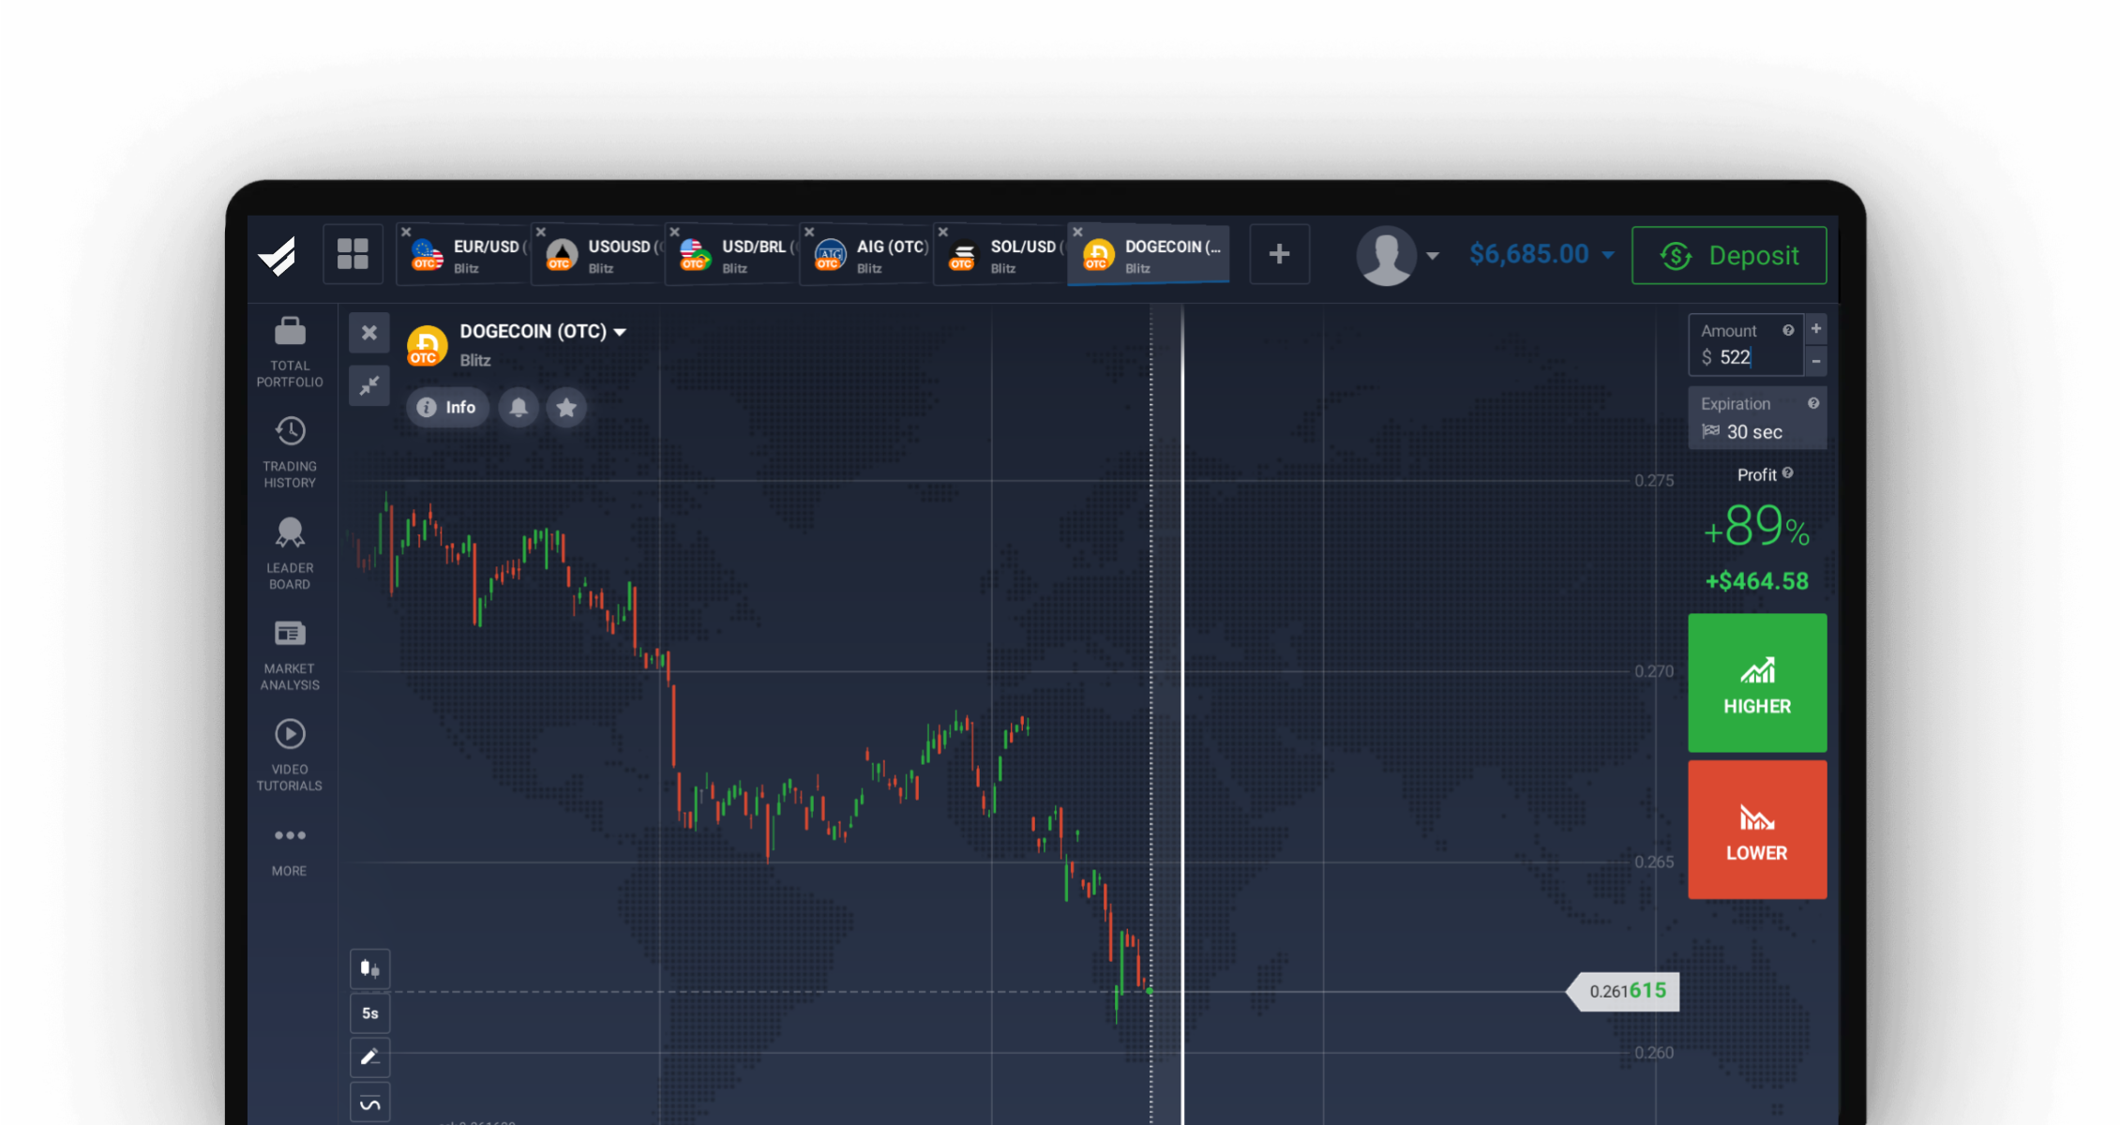The height and width of the screenshot is (1125, 2120).
Task: Click the multi-chart grid layout icon
Action: pos(353,254)
